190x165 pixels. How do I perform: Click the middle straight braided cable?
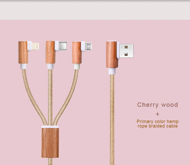coord(50,97)
